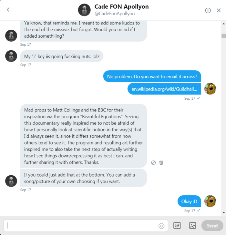
Task: Open the emoji picker smiley icon
Action: (x=161, y=226)
